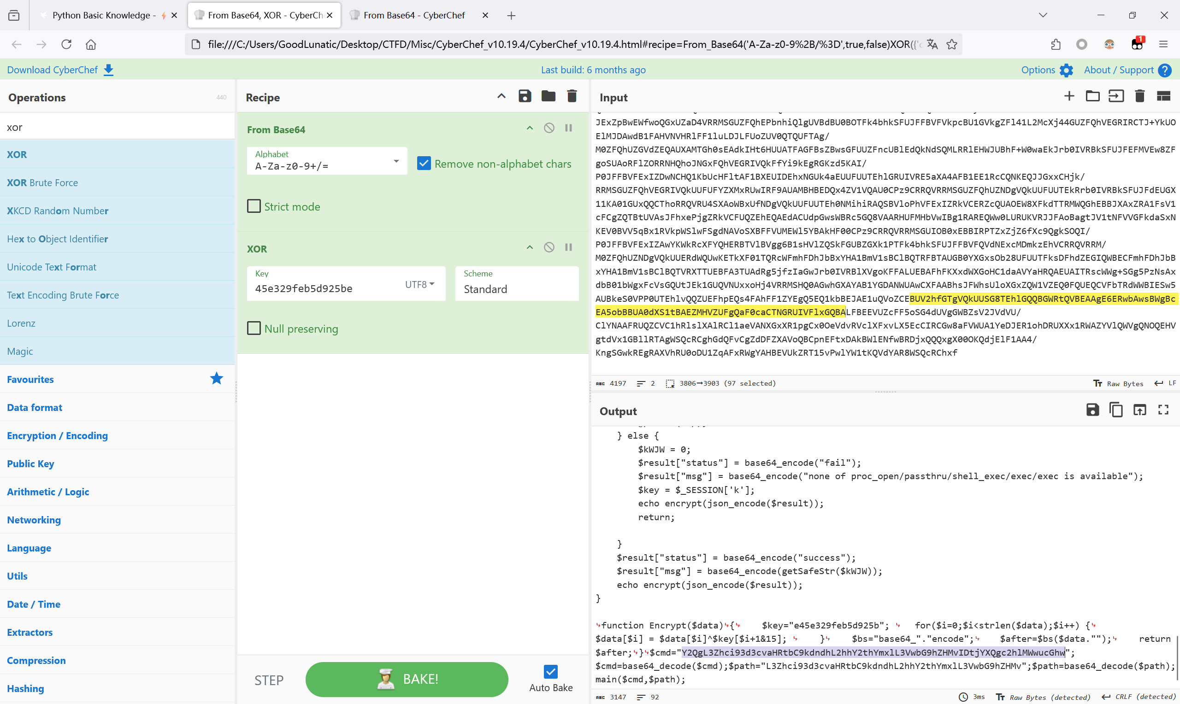Open the Base64 Alphabet dropdown

(x=327, y=161)
